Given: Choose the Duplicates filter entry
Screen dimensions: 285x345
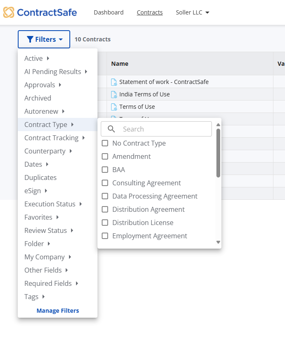Looking at the screenshot, I should tap(40, 177).
